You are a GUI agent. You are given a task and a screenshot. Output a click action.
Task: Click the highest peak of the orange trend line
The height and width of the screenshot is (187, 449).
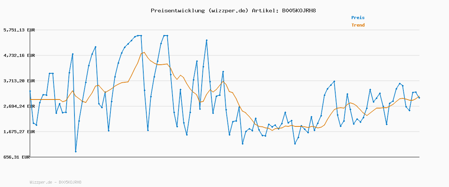(x=144, y=52)
